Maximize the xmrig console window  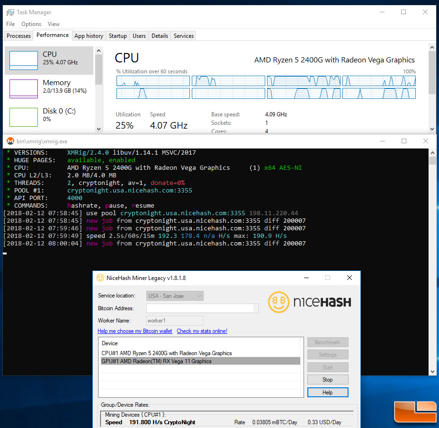404,141
